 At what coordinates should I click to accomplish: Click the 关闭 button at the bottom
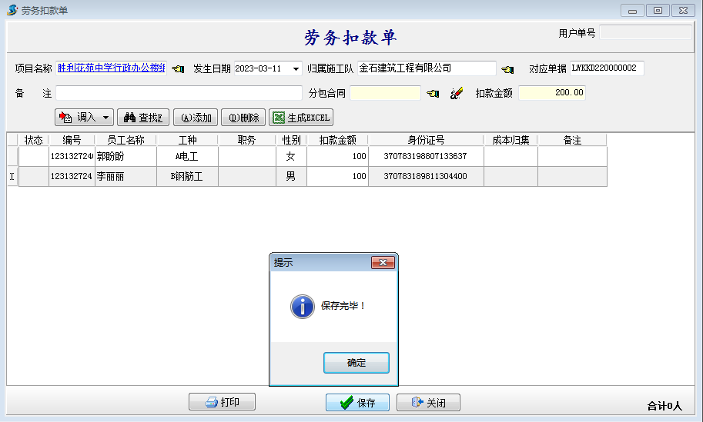click(424, 402)
